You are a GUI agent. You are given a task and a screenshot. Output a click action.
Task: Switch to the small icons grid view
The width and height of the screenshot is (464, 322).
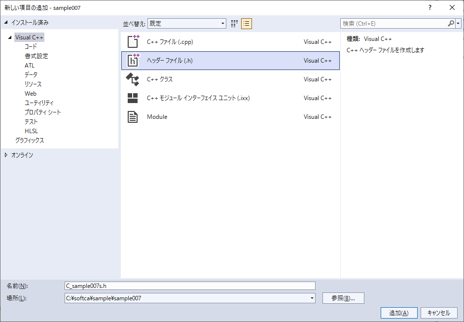[x=235, y=24]
